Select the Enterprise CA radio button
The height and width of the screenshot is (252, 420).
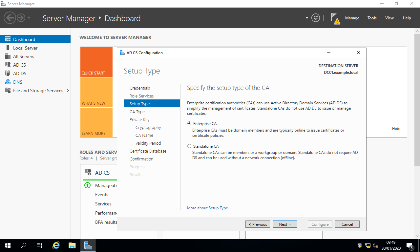(x=189, y=124)
